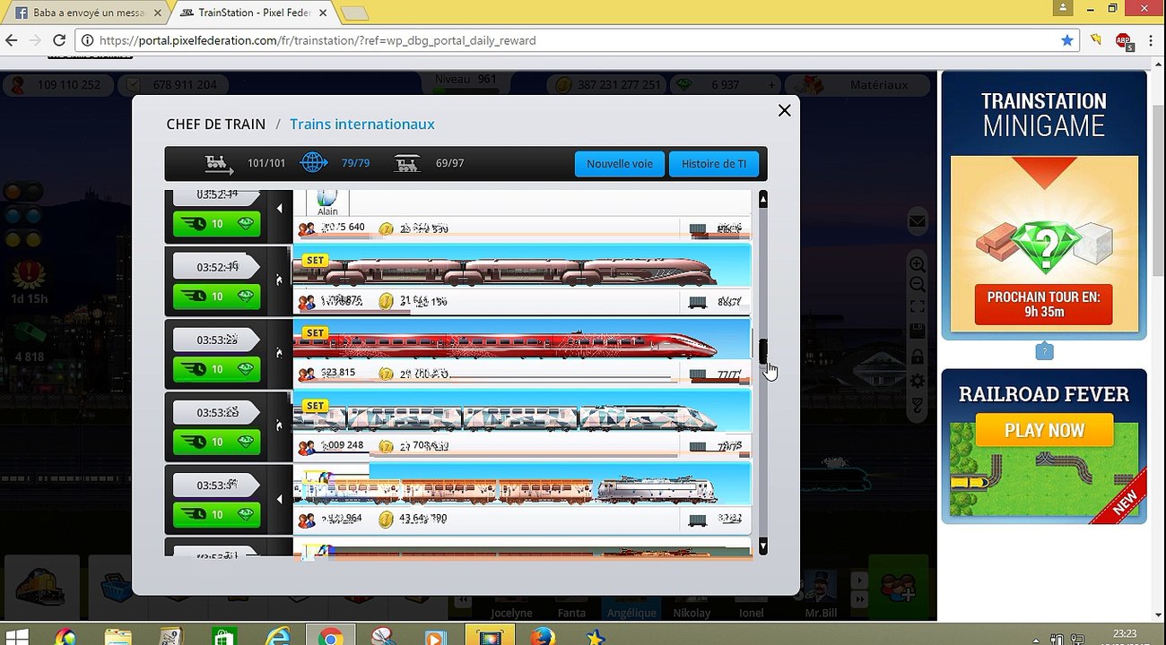
Task: Click the crane hook icon
Action: click(x=917, y=405)
